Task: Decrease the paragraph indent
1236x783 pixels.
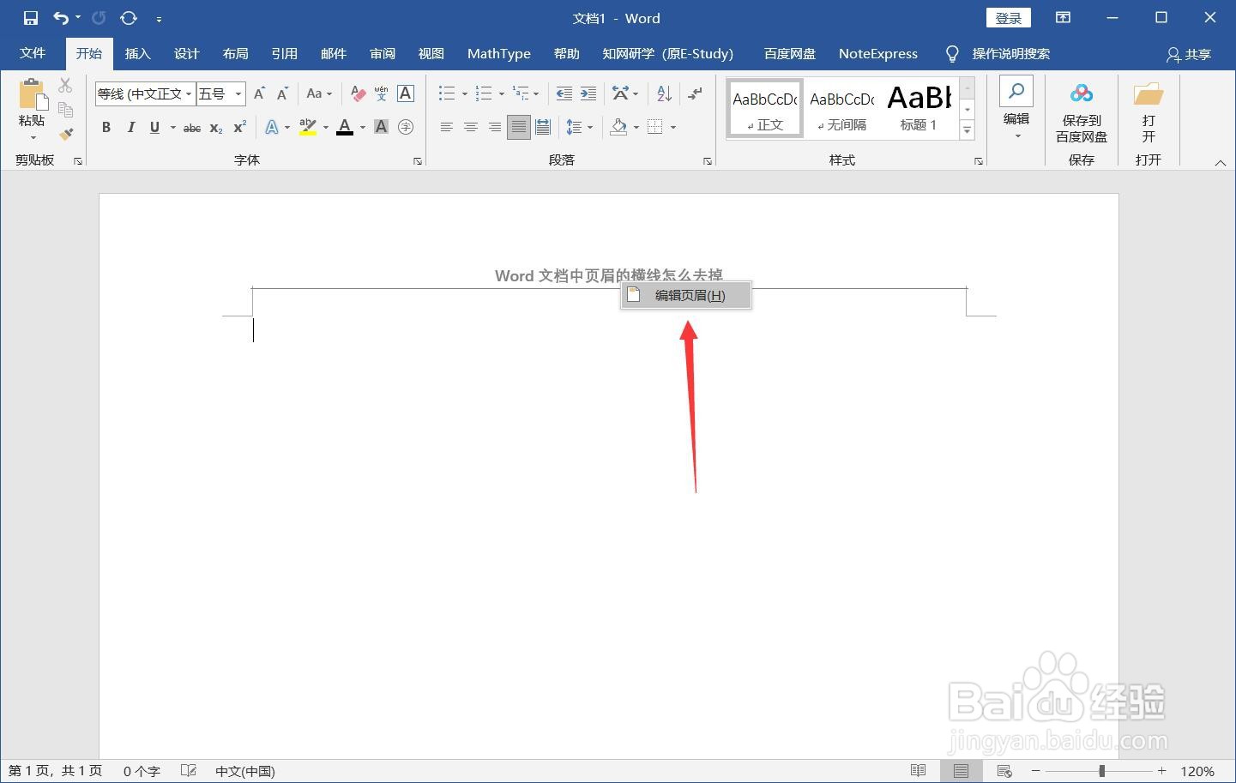Action: tap(564, 93)
